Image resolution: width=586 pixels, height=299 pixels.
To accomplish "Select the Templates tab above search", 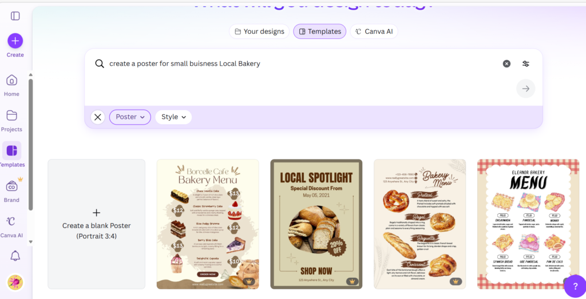I will coord(320,31).
